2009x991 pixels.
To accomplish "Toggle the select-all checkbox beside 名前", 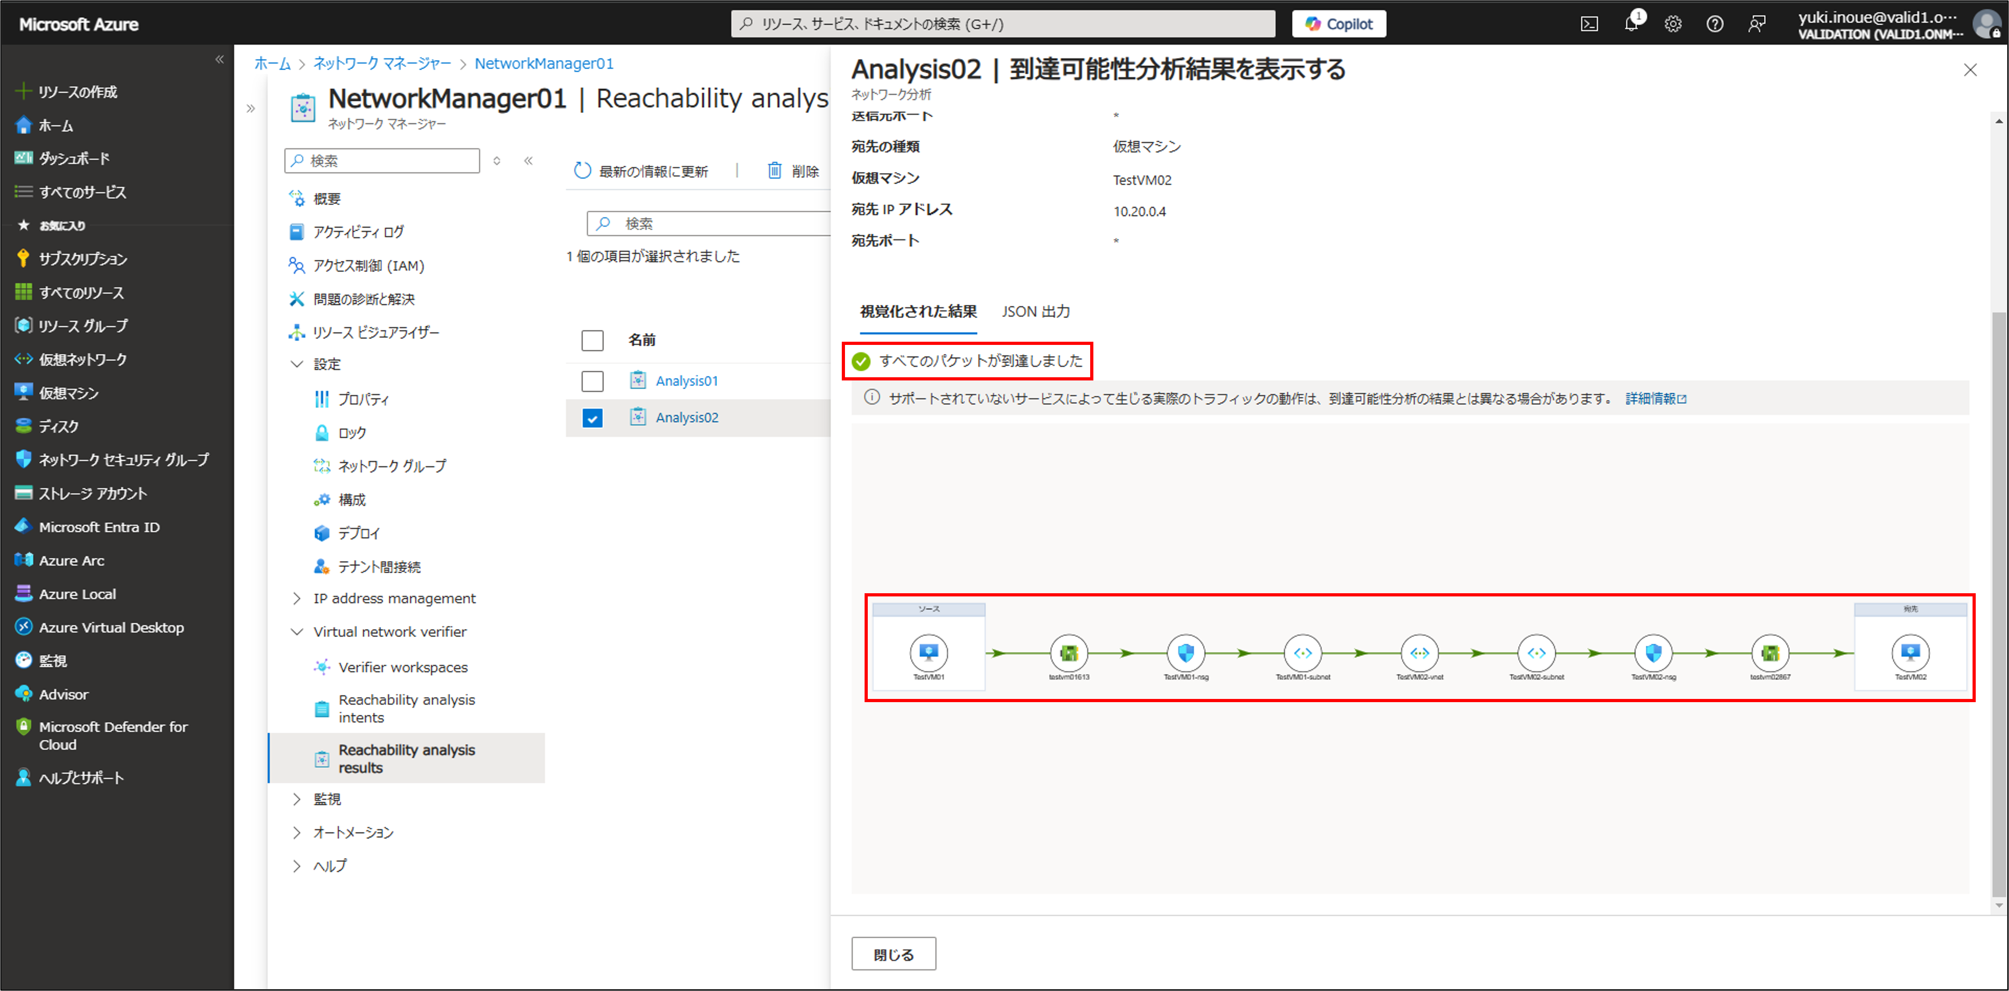I will 592,340.
